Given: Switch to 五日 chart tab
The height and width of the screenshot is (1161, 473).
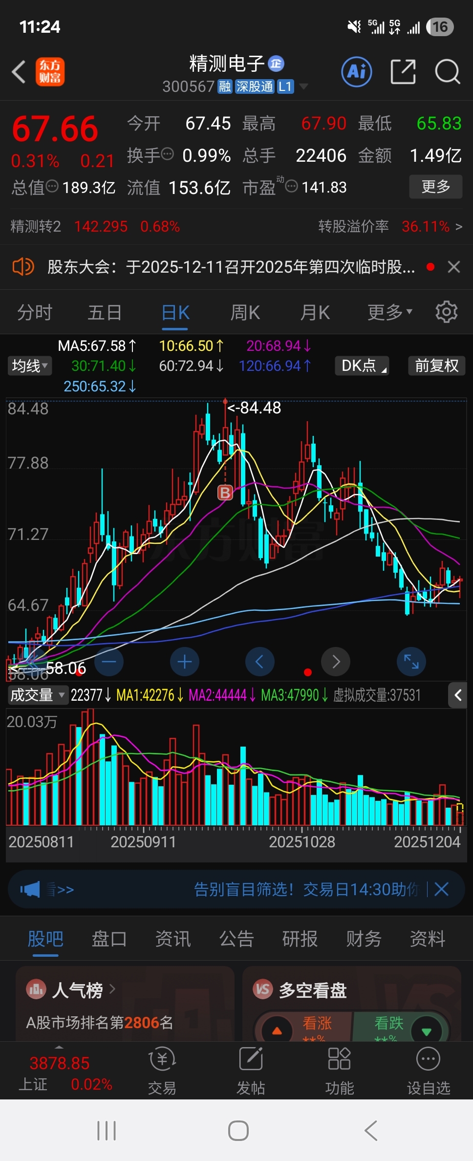Looking at the screenshot, I should point(105,312).
